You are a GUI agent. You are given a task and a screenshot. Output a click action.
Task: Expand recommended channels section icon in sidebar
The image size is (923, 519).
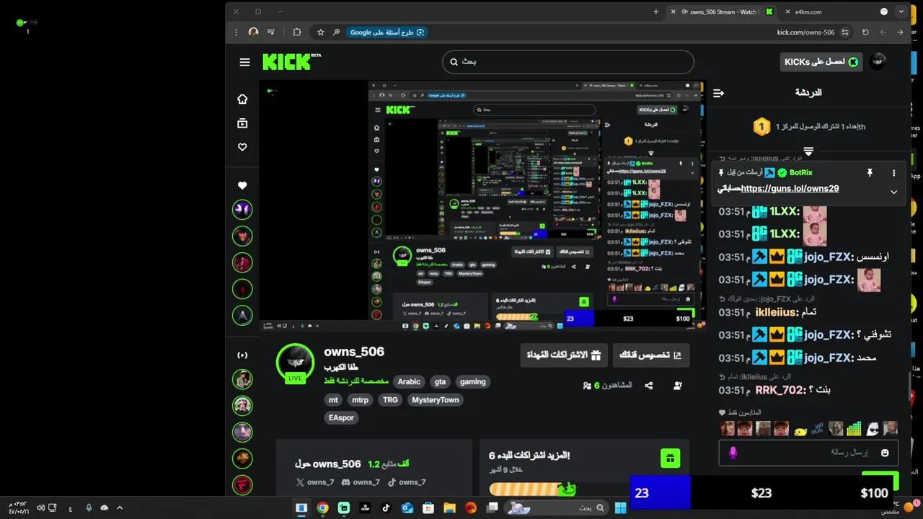click(242, 355)
